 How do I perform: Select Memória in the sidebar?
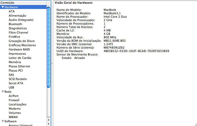(15, 62)
